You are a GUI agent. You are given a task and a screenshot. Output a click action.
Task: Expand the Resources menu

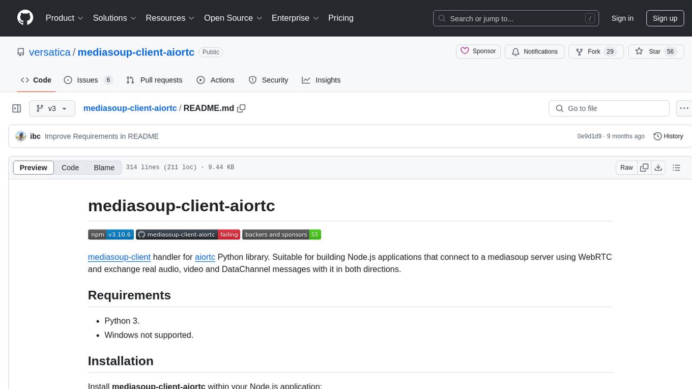170,18
